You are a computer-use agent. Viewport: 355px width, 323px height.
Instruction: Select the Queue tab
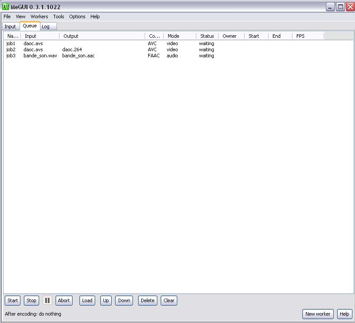click(30, 26)
